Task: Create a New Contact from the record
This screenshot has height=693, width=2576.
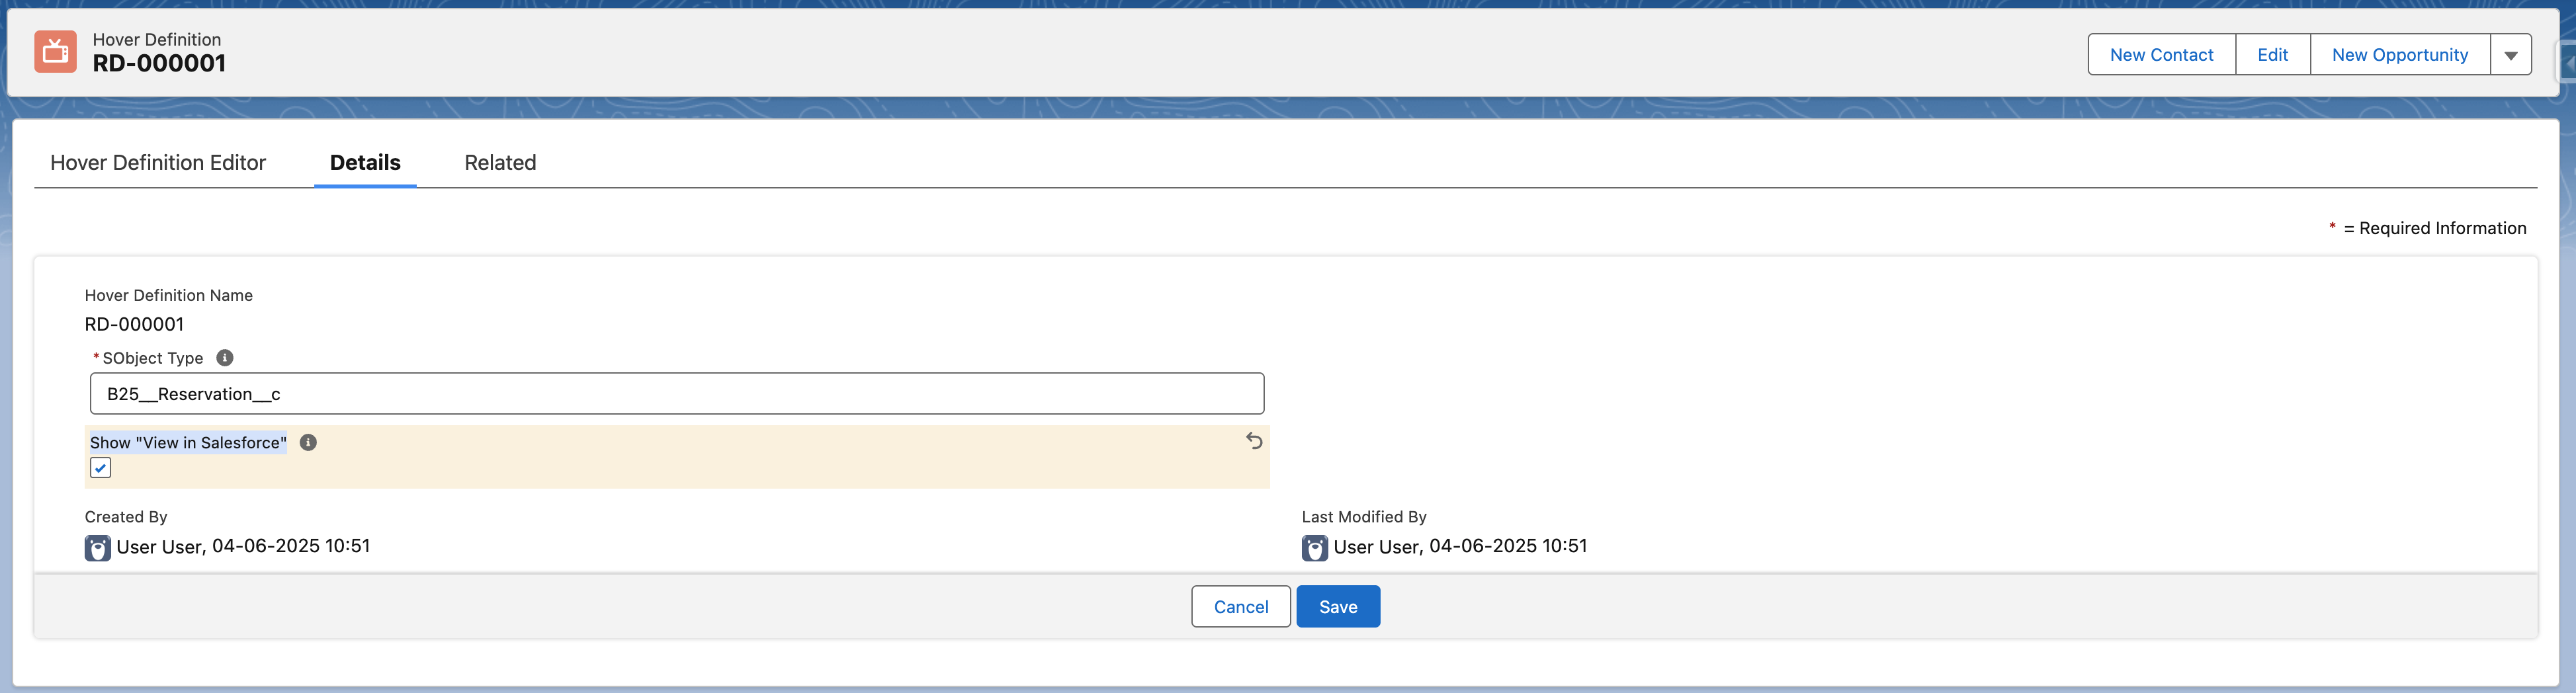Action: (2161, 54)
